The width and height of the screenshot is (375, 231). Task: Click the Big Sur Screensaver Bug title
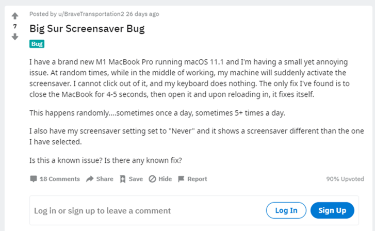(x=87, y=29)
